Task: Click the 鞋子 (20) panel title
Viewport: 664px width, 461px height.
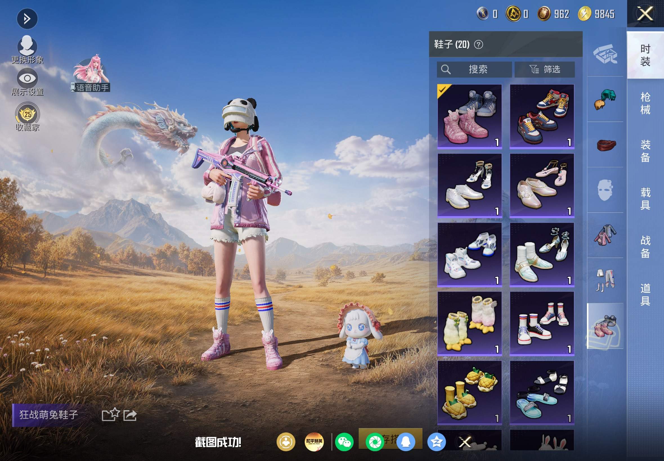Action: point(452,44)
